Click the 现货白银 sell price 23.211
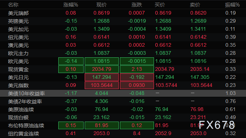 click(198, 117)
